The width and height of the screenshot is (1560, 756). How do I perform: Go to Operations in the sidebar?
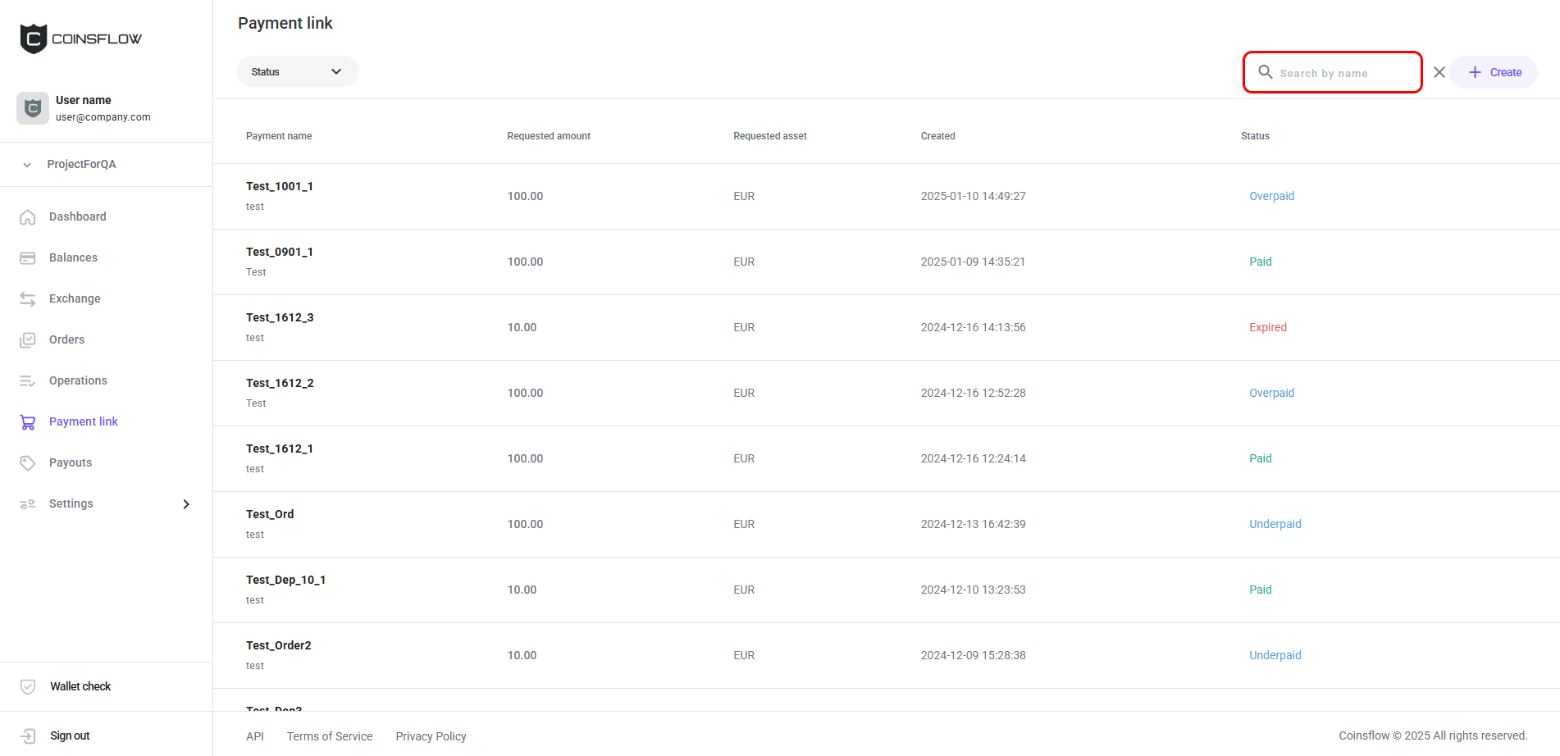click(78, 380)
